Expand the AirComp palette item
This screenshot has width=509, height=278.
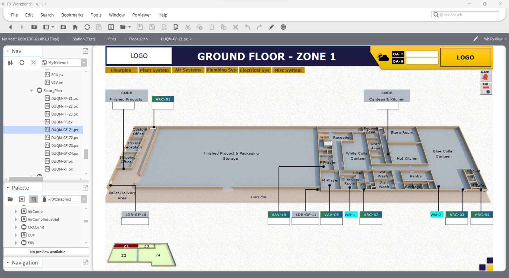(x=16, y=212)
